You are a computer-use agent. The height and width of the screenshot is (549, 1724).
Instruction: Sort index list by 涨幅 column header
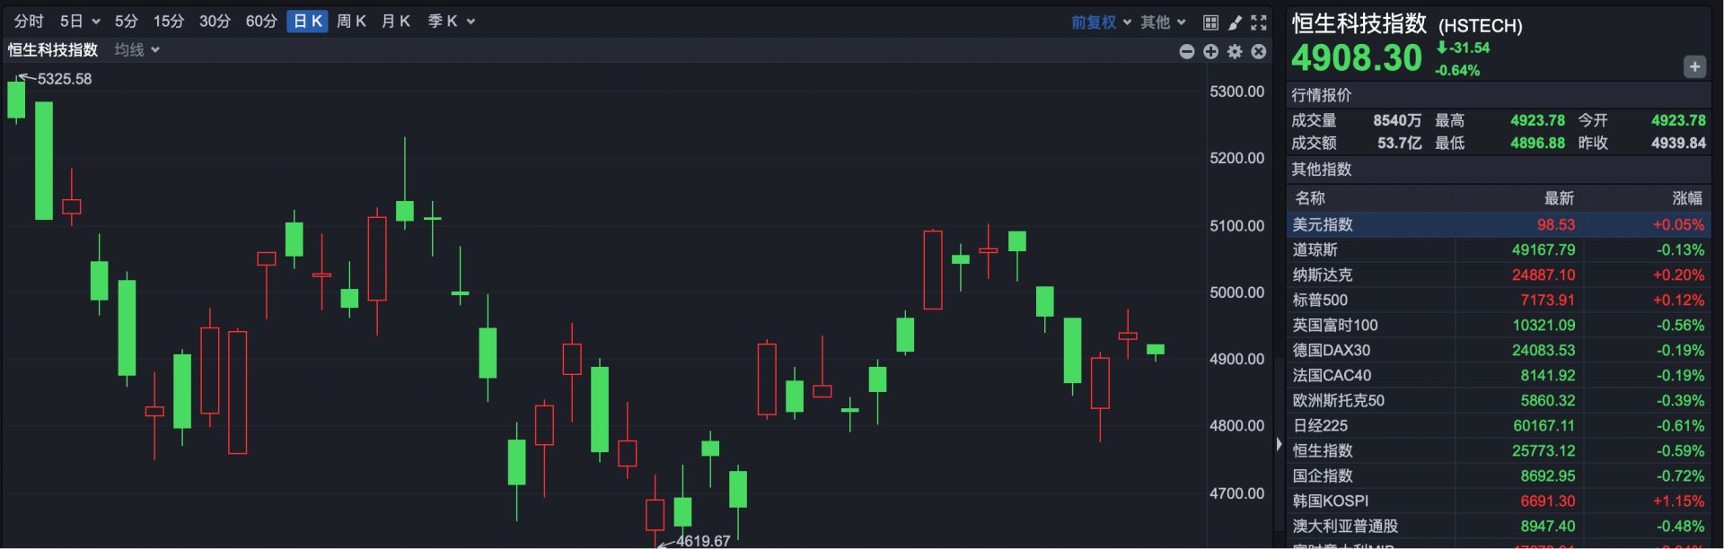pyautogui.click(x=1686, y=198)
